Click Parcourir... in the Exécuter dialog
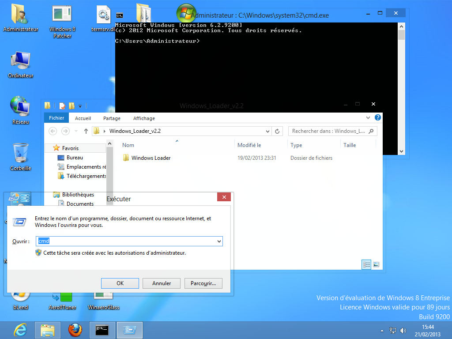452x339 pixels. point(203,283)
